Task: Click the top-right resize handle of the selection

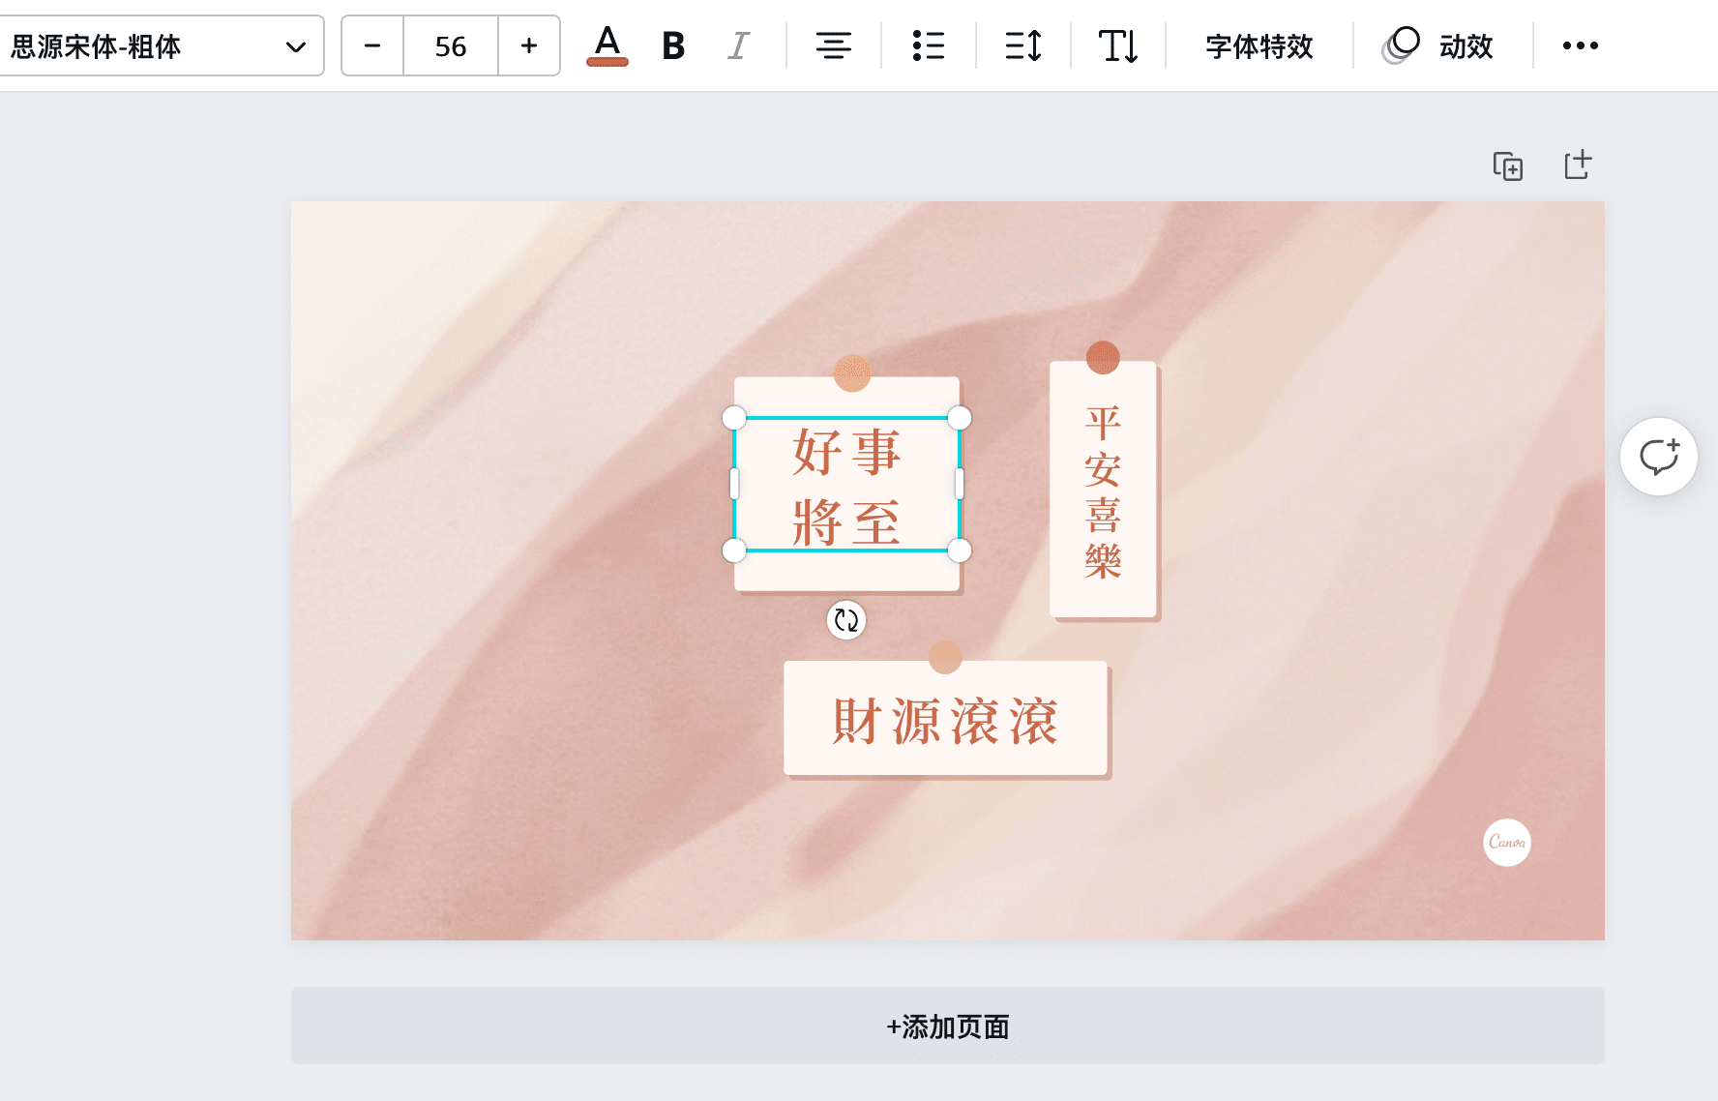Action: point(960,418)
